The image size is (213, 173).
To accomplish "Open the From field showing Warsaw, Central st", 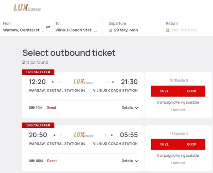I will [24, 27].
